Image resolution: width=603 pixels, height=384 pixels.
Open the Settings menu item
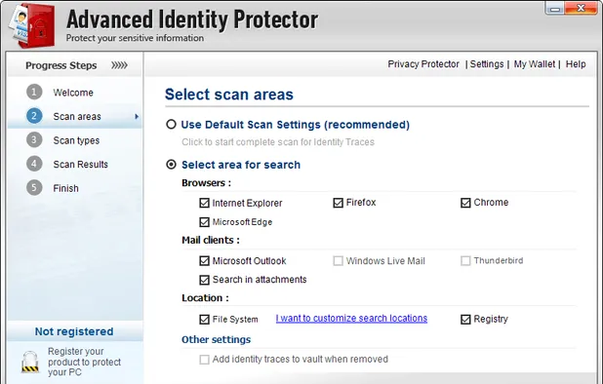(487, 64)
